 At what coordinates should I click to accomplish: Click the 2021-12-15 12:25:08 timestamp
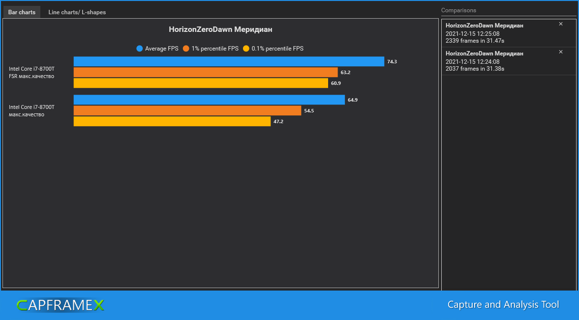(472, 33)
